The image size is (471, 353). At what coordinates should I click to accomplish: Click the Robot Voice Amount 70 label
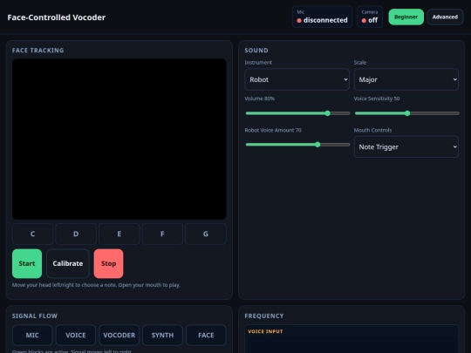click(x=273, y=130)
